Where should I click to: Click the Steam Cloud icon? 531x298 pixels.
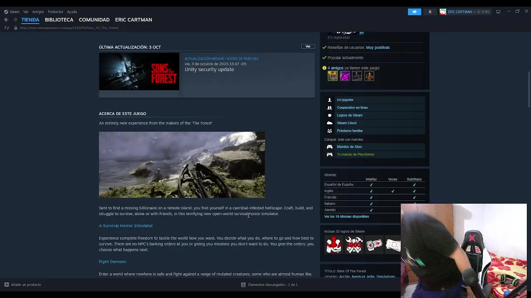pyautogui.click(x=329, y=123)
